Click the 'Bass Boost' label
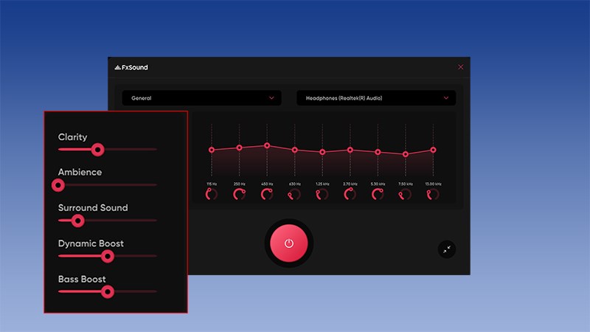The width and height of the screenshot is (590, 332). click(x=82, y=279)
